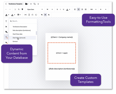Click the border color pen icon
The width and height of the screenshot is (116, 94).
click(x=12, y=15)
